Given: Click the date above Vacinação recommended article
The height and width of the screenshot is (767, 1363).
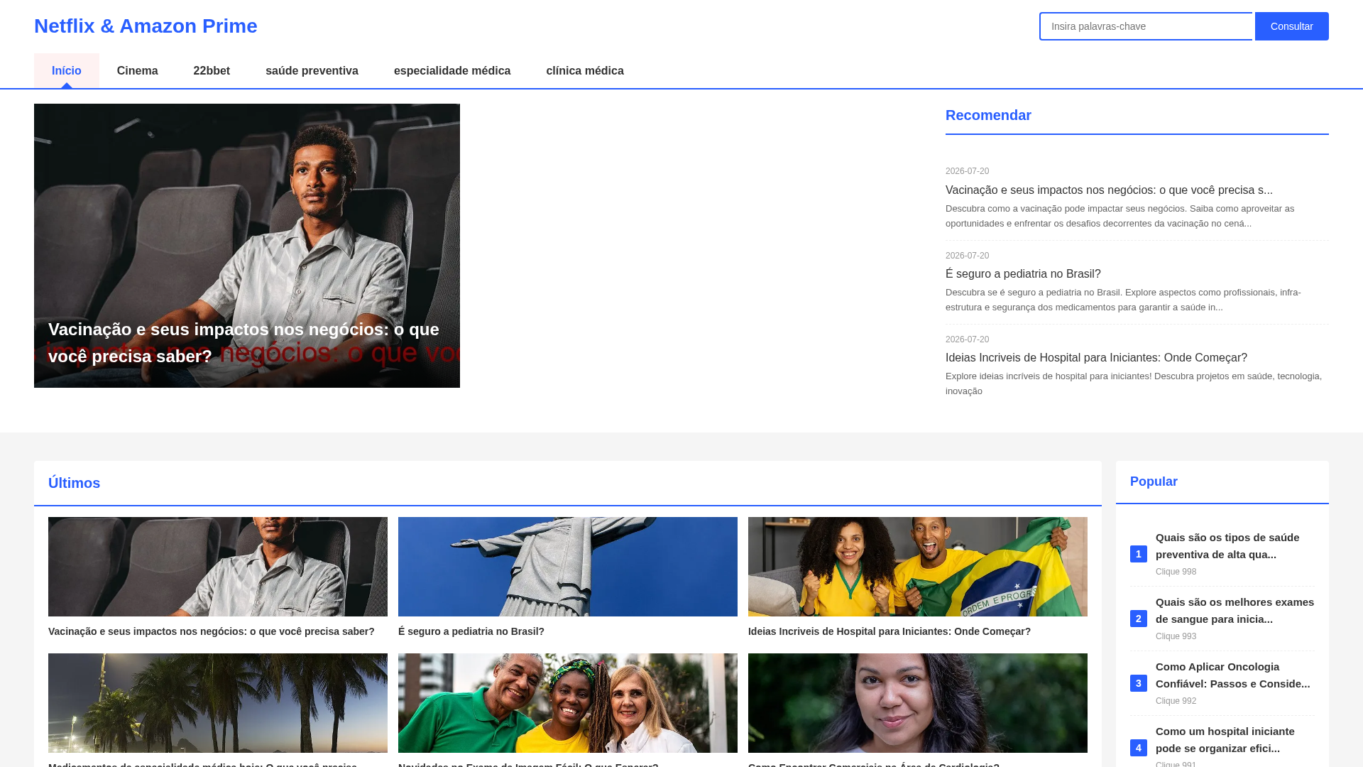Looking at the screenshot, I should [x=967, y=171].
